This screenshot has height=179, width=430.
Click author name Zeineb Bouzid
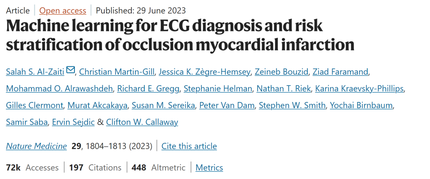[x=281, y=72]
